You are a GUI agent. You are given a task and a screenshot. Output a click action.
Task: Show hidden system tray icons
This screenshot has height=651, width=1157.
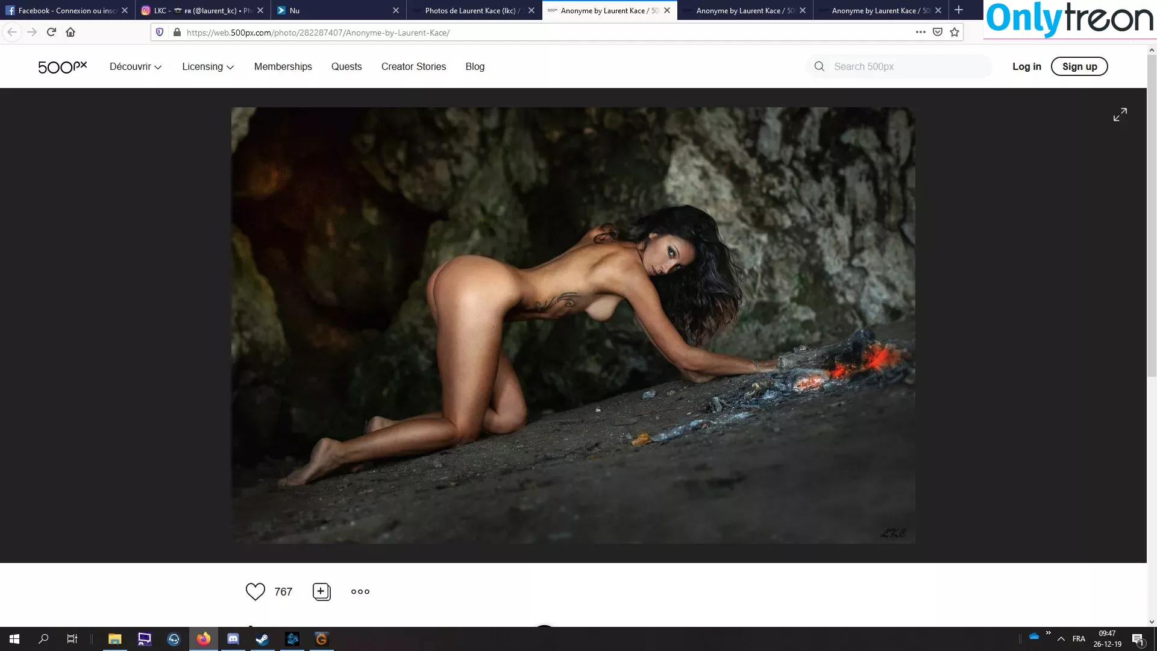tap(1061, 639)
